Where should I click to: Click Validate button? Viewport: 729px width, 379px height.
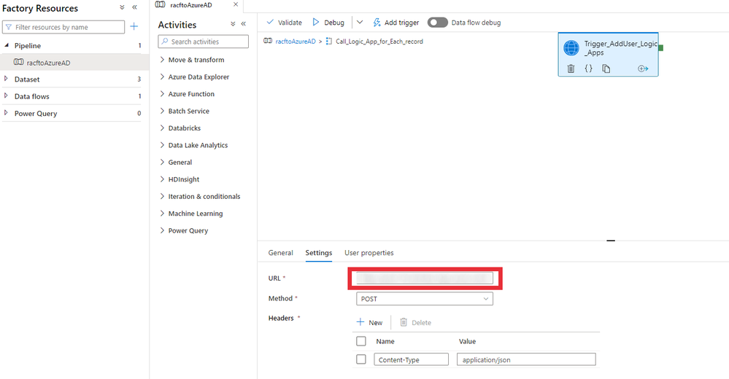(x=284, y=23)
